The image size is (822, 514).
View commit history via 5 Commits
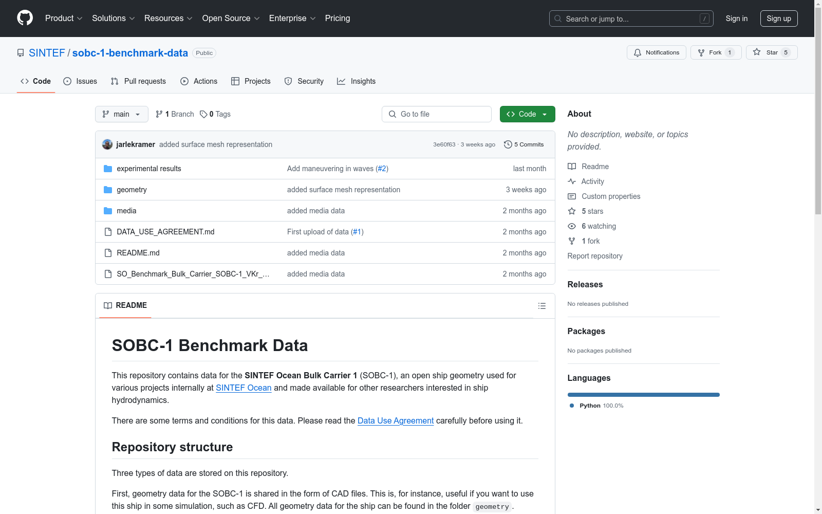pos(524,144)
